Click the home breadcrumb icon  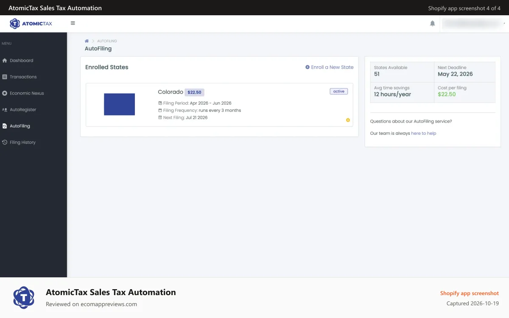coord(87,41)
